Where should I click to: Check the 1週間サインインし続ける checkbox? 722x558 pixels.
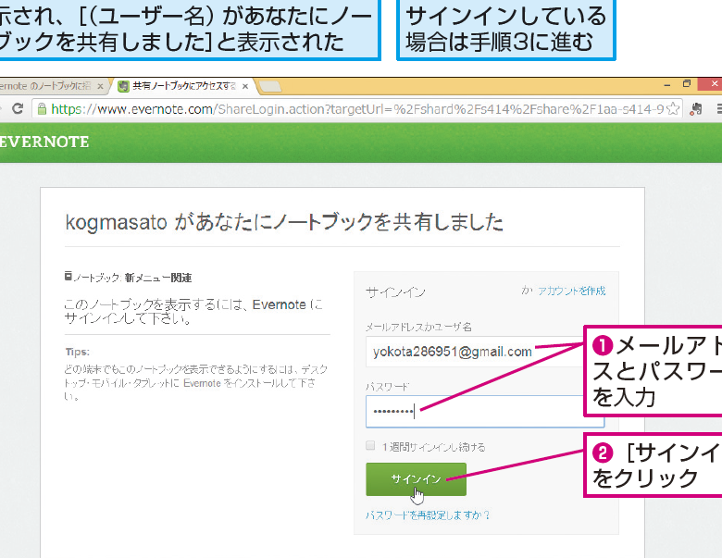(370, 445)
